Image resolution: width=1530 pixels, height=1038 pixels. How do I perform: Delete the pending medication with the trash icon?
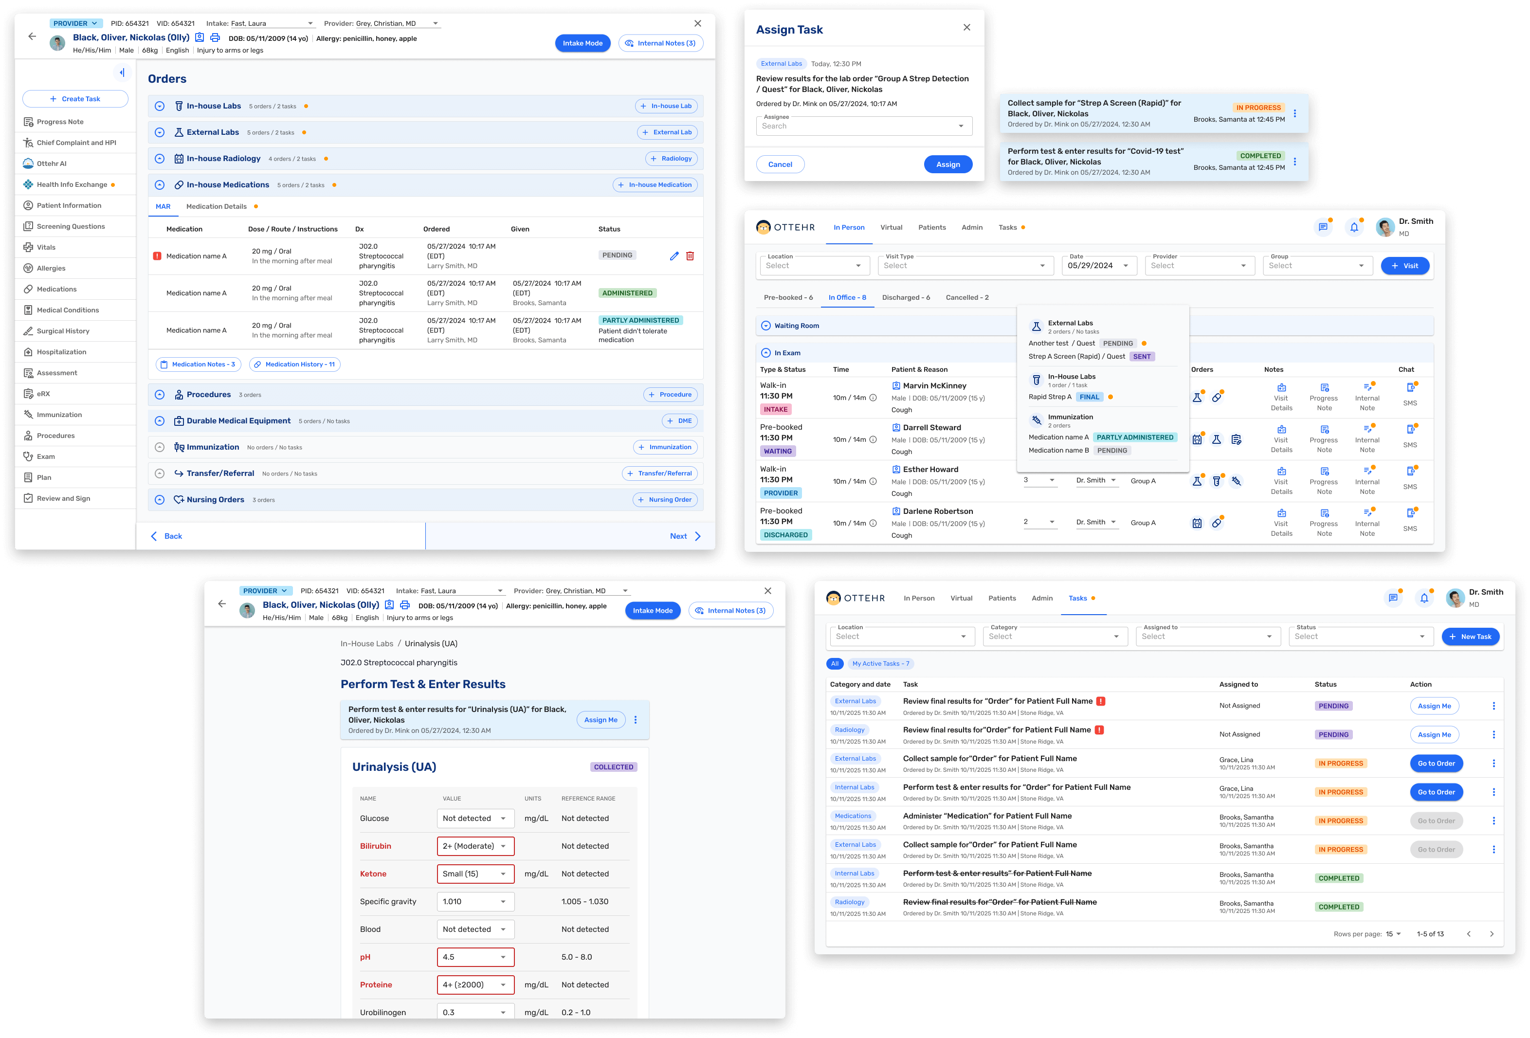click(690, 256)
